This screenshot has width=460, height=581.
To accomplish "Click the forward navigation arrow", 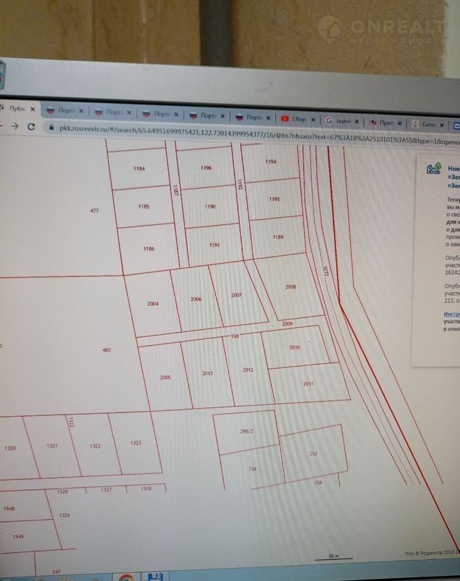I will click(x=13, y=126).
